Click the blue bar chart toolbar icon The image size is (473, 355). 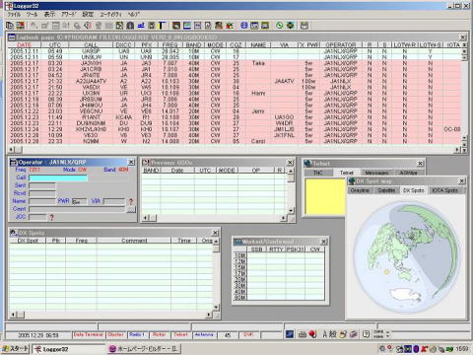pyautogui.click(x=141, y=26)
